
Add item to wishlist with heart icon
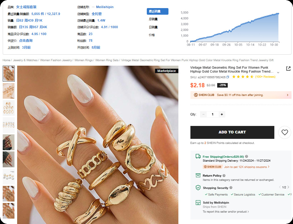coord(285,132)
